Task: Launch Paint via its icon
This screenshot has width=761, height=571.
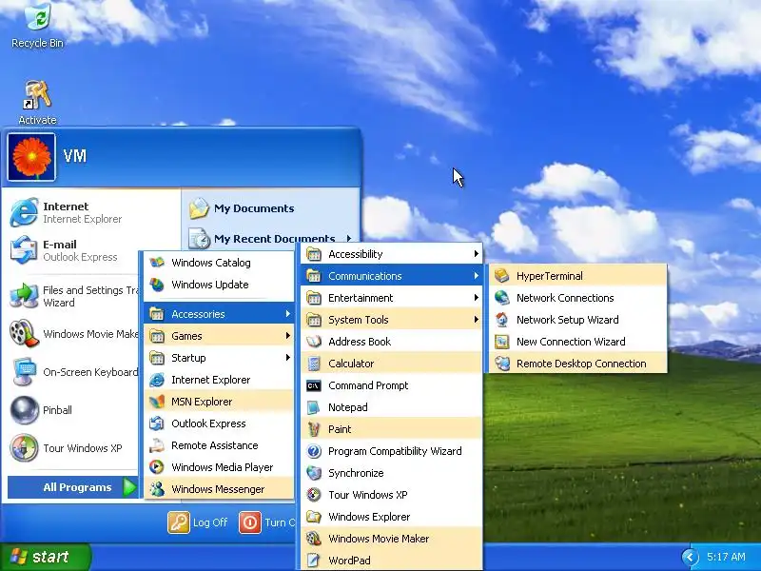Action: pyautogui.click(x=314, y=429)
